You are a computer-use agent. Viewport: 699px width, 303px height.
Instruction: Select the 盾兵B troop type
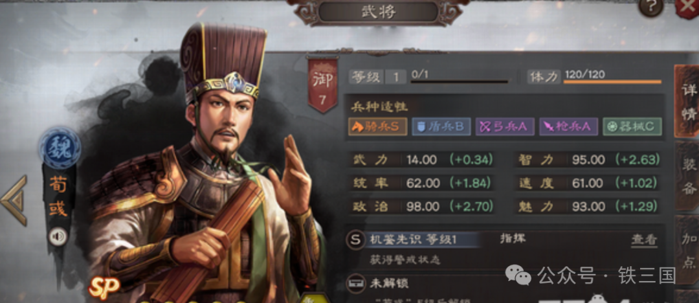[441, 127]
